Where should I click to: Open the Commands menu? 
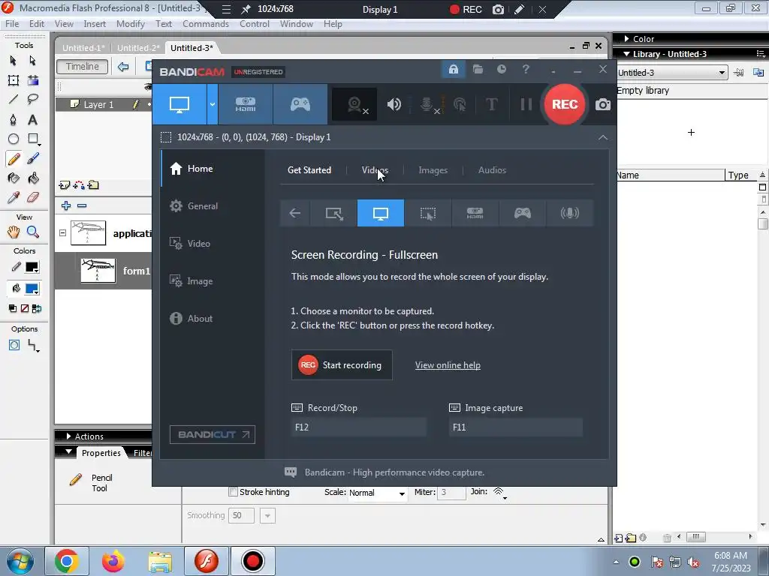206,24
